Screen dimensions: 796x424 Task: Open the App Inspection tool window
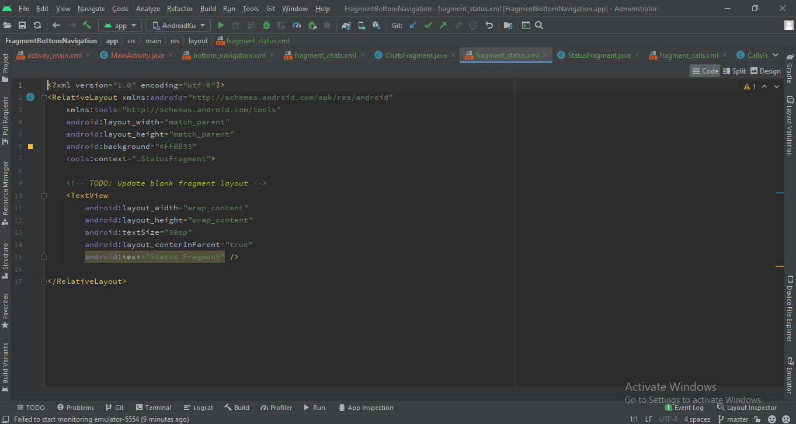coord(365,408)
